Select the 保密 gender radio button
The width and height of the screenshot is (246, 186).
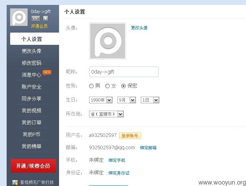[123, 86]
